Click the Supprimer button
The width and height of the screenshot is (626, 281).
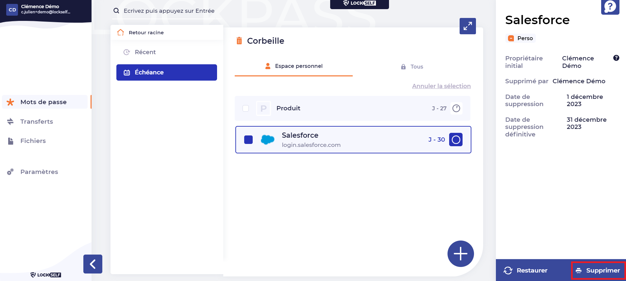[x=599, y=270]
